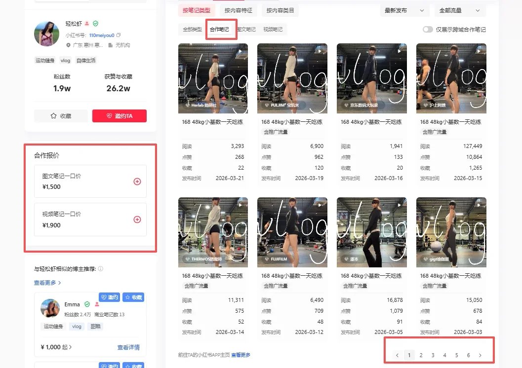
Task: Open the FUJIFILM note thumbnail
Action: [x=292, y=232]
